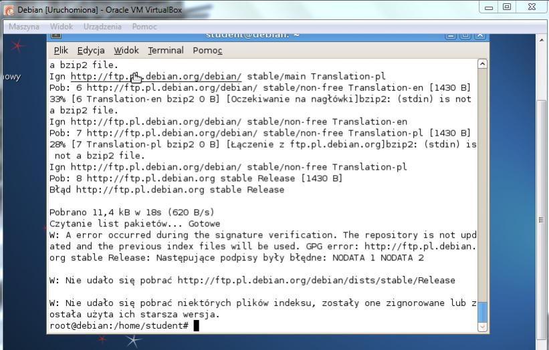The image size is (549, 350).
Task: Open the VirtualBox Widok menu
Action: tap(62, 27)
